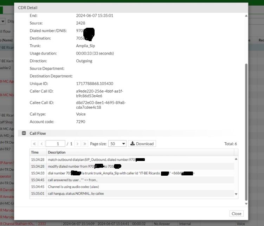
Task: Go to next call flow page
Action: tap(77, 144)
